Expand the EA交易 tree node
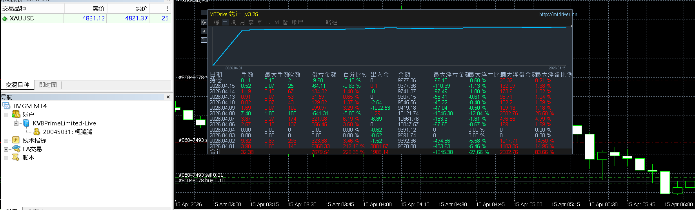Image resolution: width=695 pixels, height=210 pixels. coord(6,149)
